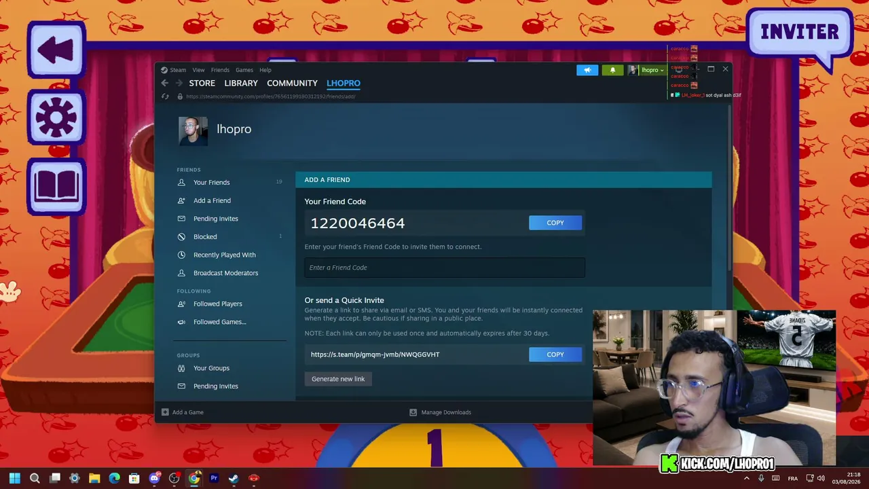This screenshot has width=869, height=489.
Task: Open Manage Downloads in Steam footer
Action: [441, 412]
